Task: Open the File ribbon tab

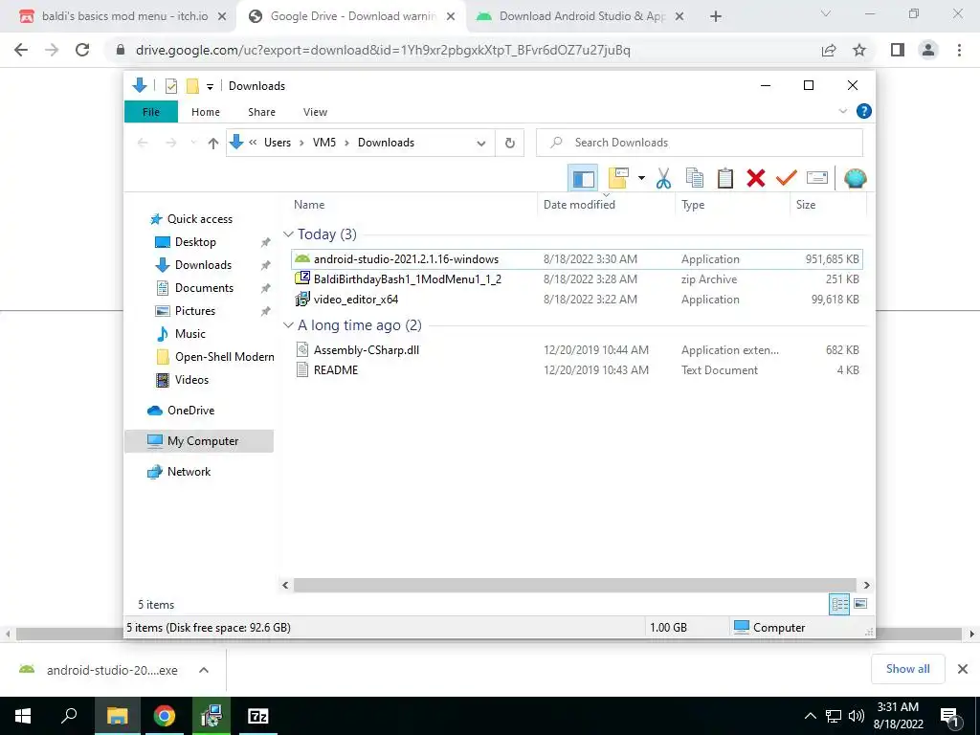Action: (151, 112)
